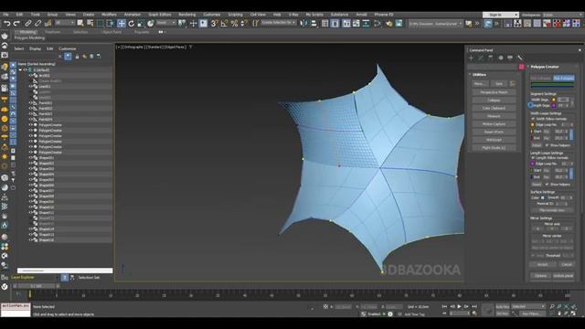The width and height of the screenshot is (585, 329).
Task: Toggle Use Pivot Point Center icon
Action: 182,23
